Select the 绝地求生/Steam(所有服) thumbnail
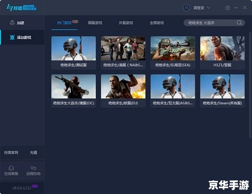252x194 pixels. (x=222, y=86)
